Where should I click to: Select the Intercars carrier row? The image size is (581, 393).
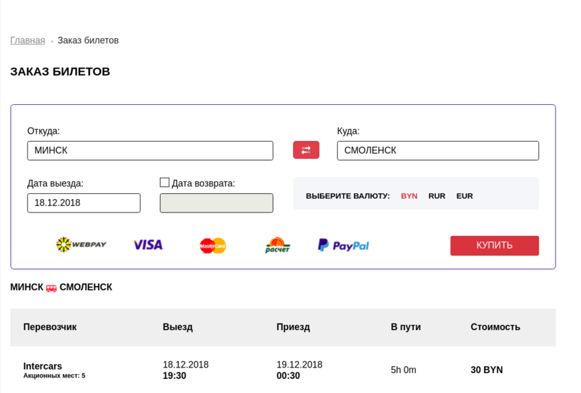[43, 366]
